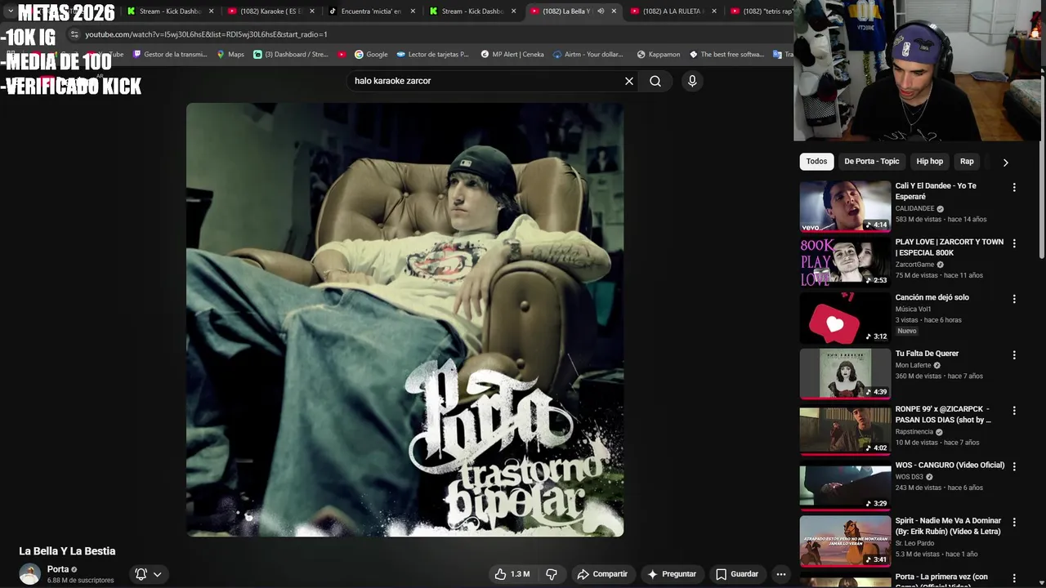Screen dimensions: 1046x588
Task: Open Cali Y El Dandee video thumbnail
Action: (845, 206)
